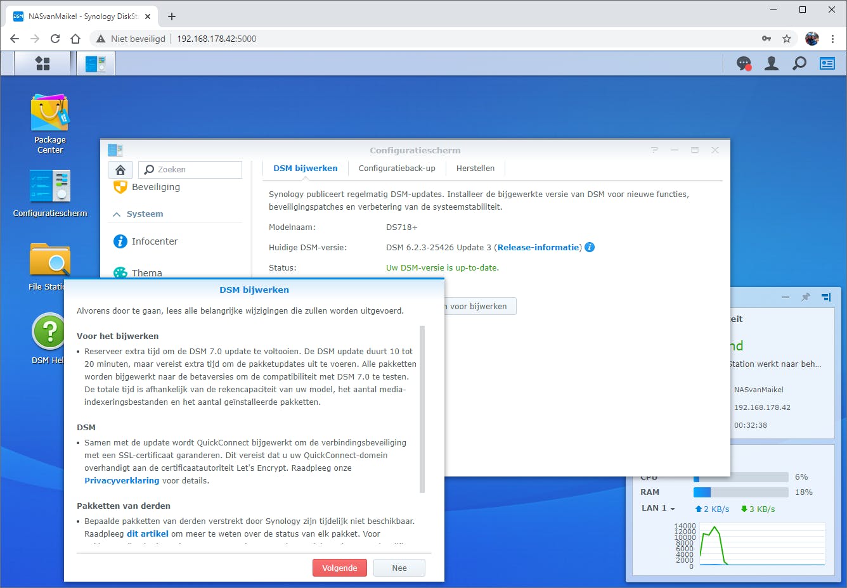
Task: Switch to the DSM bijwerken tab
Action: pos(306,169)
